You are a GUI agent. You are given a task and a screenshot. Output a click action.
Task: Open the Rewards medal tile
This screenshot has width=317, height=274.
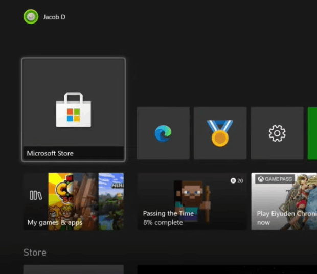tap(220, 133)
